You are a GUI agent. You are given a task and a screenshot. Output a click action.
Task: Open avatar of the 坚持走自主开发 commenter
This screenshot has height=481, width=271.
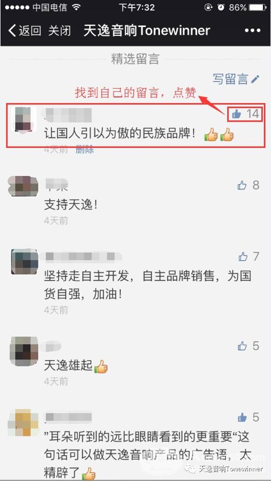pos(25,262)
